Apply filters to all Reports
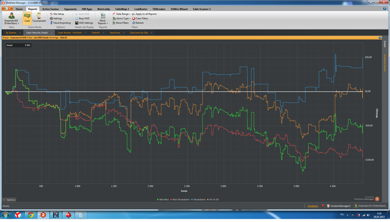 144,14
